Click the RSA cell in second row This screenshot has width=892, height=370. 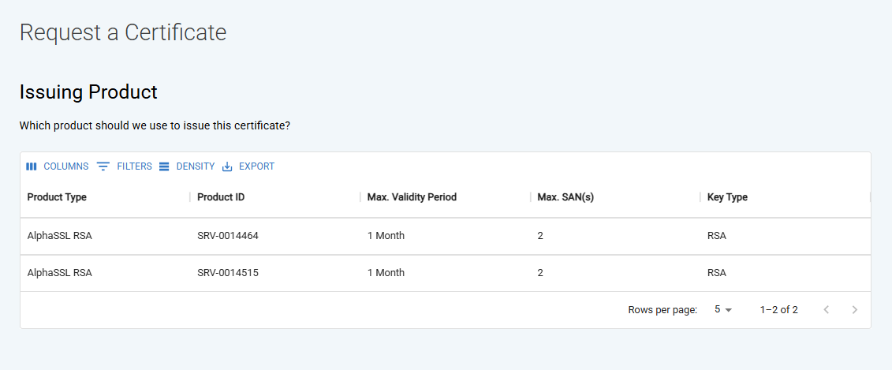pos(717,273)
